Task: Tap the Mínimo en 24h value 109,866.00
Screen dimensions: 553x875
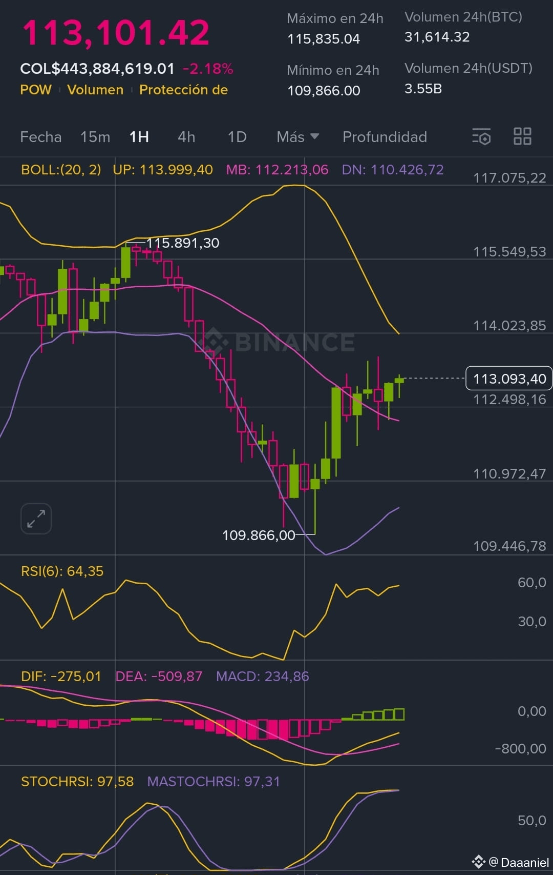Action: 324,91
